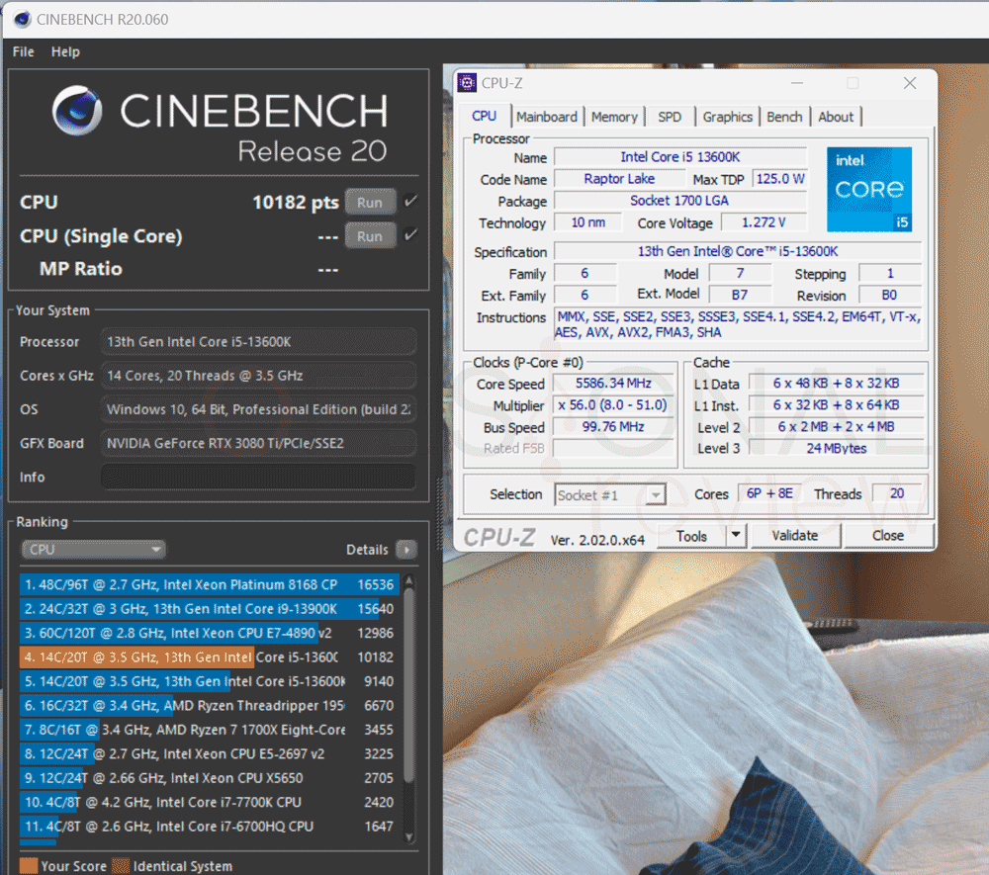Toggle the CPU test checkbox
This screenshot has width=989, height=875.
click(x=410, y=201)
